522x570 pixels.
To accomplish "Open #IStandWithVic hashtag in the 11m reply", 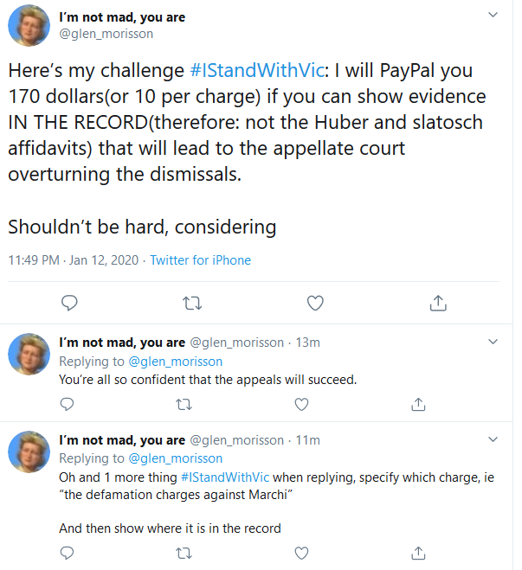I will coord(225,477).
